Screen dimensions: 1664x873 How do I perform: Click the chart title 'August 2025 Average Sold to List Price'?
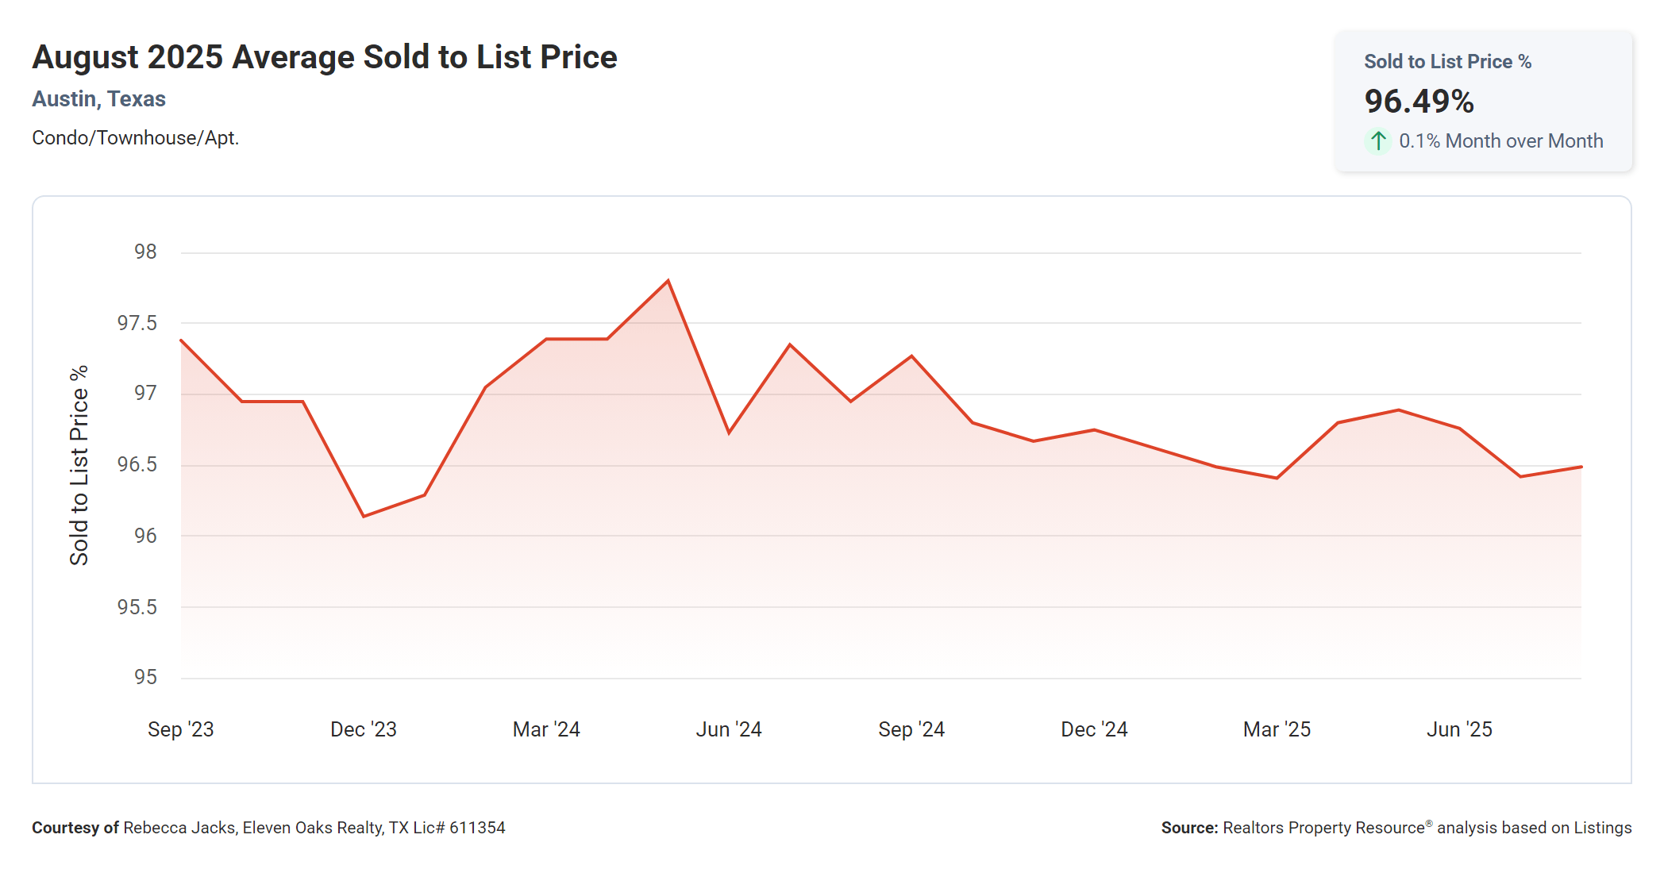[x=324, y=57]
